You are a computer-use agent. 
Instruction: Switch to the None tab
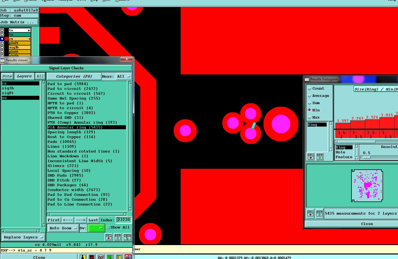[7, 76]
